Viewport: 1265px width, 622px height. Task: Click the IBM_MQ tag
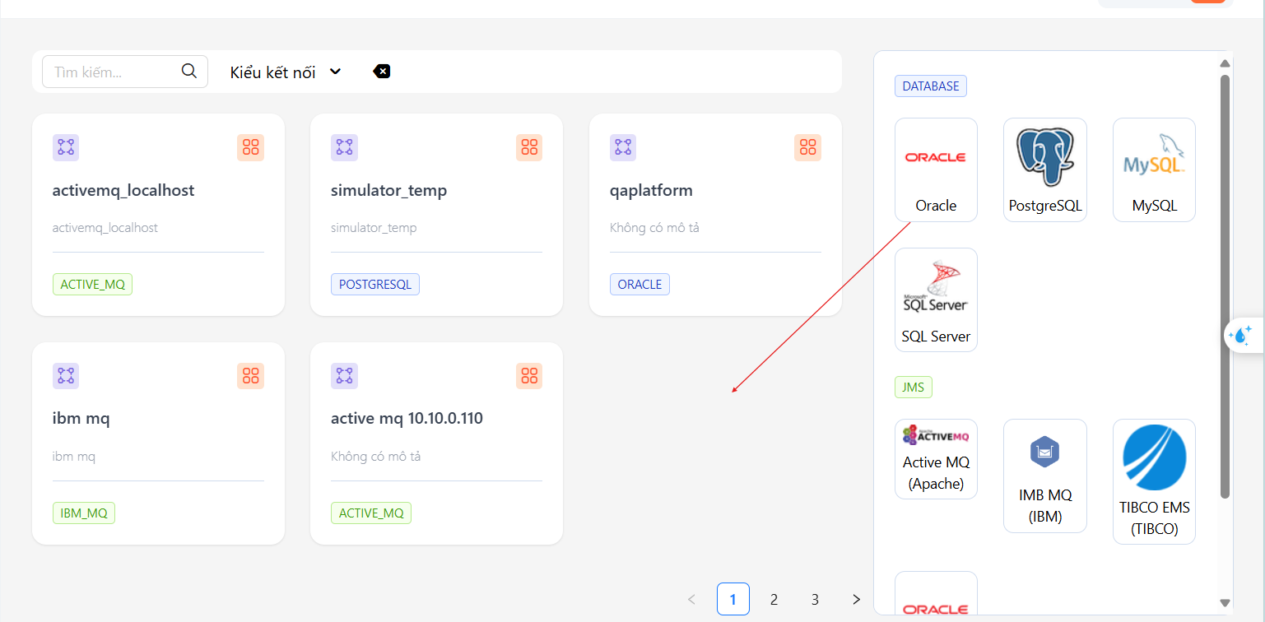pos(84,513)
